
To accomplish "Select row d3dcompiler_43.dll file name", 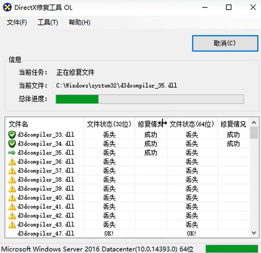I will click(46, 224).
